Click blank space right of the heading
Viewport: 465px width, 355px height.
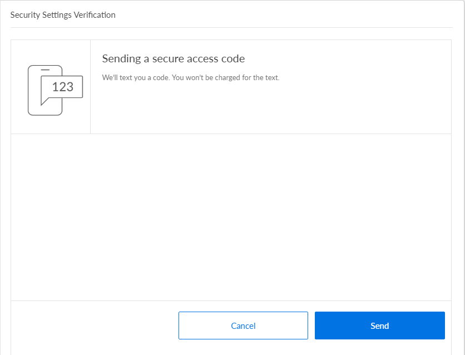[x=345, y=59]
